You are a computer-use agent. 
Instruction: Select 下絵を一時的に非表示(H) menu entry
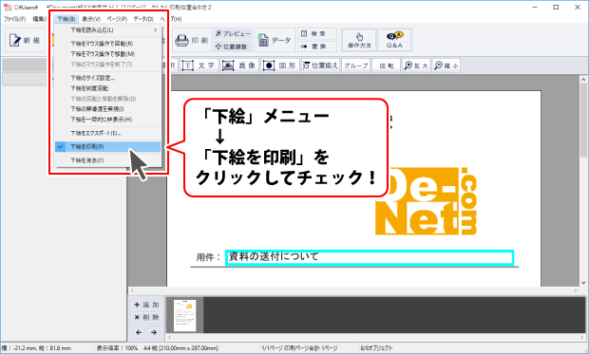click(x=107, y=120)
